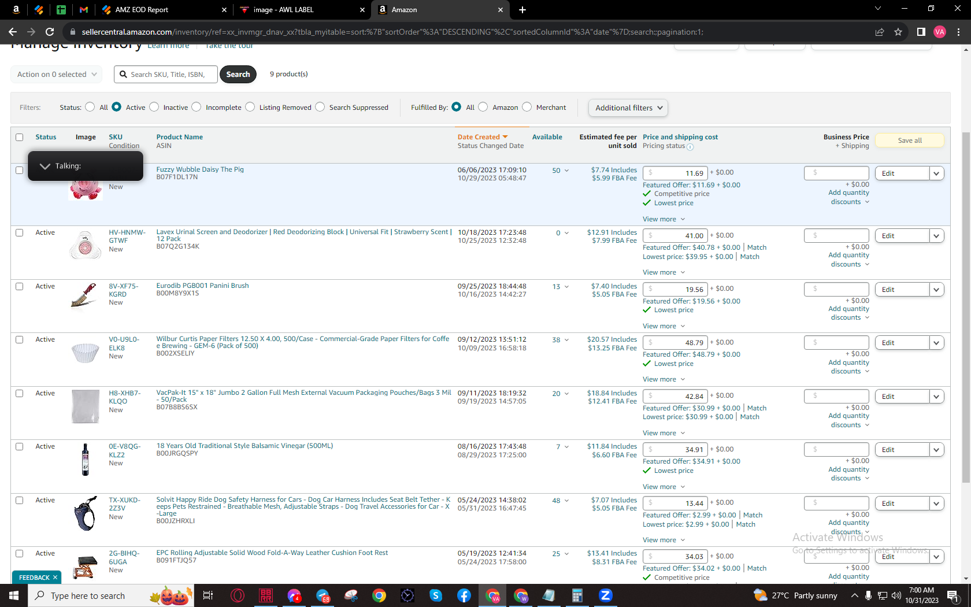The image size is (971, 607).
Task: Open Chrome's three-dot menu
Action: pos(959,32)
